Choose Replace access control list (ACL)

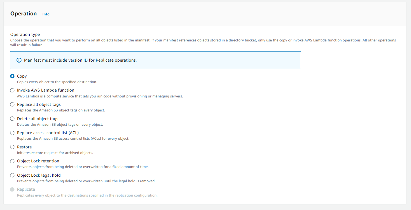point(12,133)
